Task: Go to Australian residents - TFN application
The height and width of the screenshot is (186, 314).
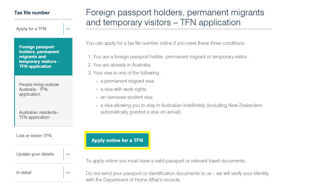Action: pos(39,115)
